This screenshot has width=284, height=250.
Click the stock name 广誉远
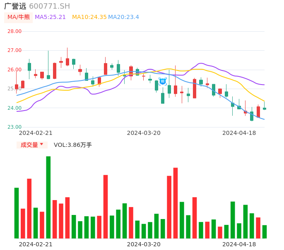[15, 6]
